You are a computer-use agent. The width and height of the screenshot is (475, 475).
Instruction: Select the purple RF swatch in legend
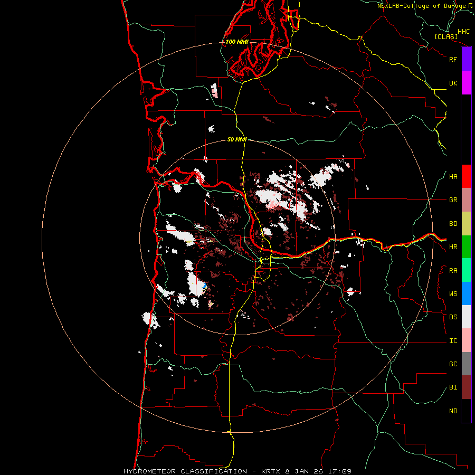coord(466,59)
